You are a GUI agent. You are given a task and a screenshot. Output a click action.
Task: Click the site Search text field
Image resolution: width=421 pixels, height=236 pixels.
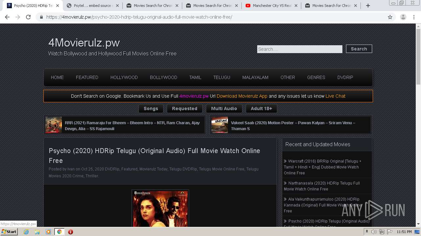[x=300, y=49]
